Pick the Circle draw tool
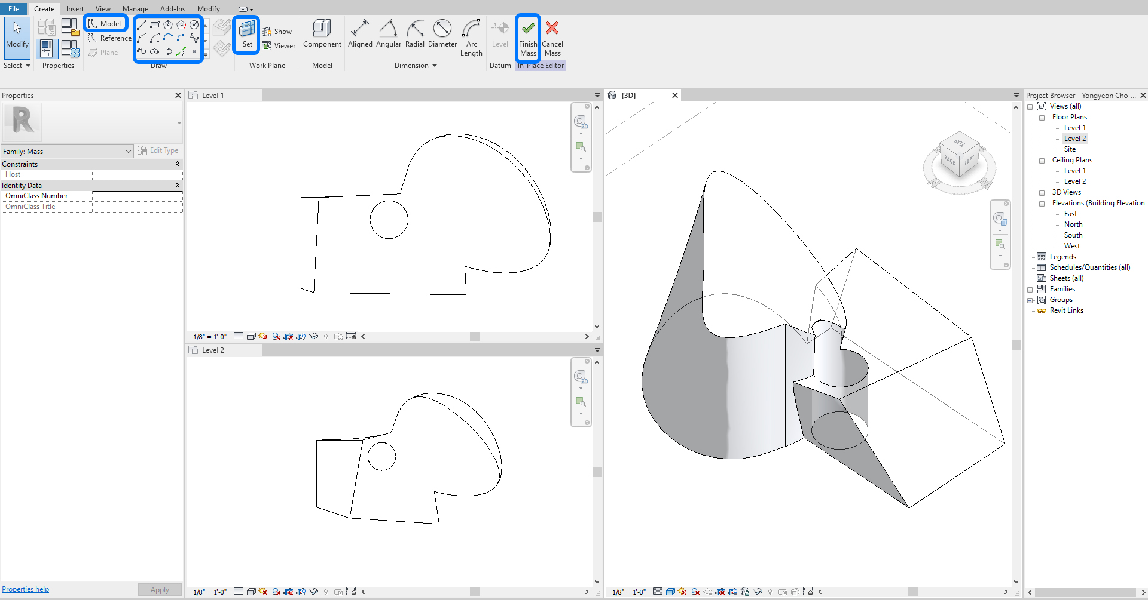This screenshot has width=1148, height=600. (x=194, y=25)
